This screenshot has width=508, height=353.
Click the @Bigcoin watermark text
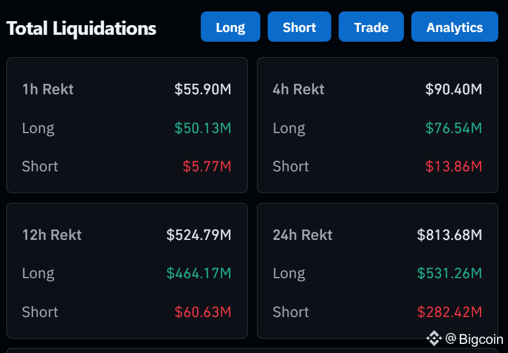(474, 339)
